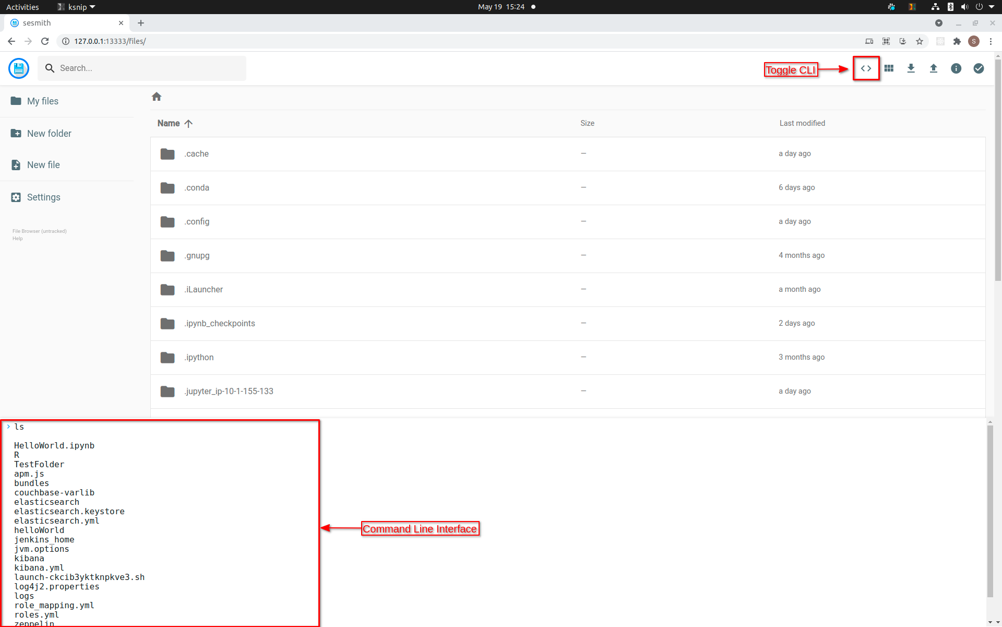Select the sesmith browser tab
The image size is (1002, 627).
coord(67,23)
